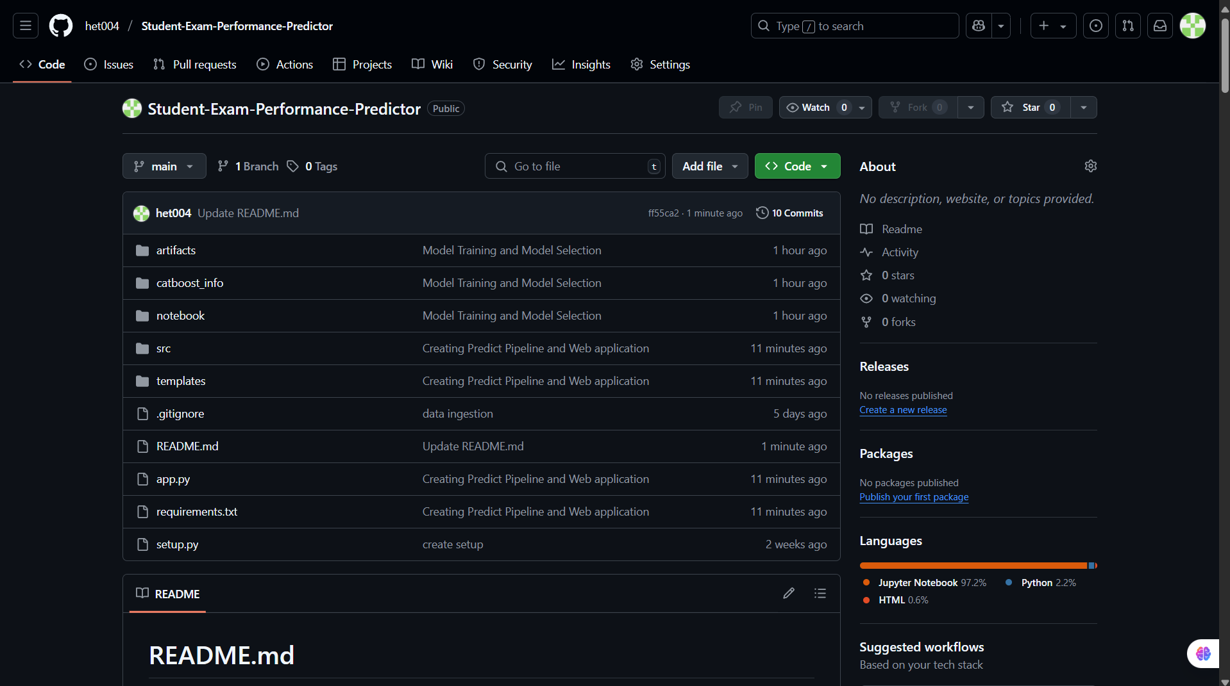Click the het004 commit author avatar

pyautogui.click(x=141, y=213)
